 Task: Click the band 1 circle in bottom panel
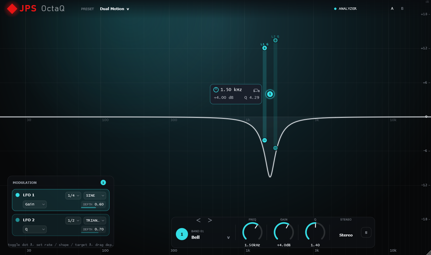pyautogui.click(x=182, y=234)
